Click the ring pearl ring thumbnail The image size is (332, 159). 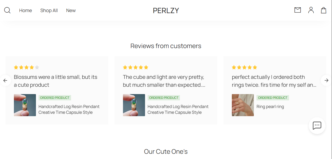[243, 105]
